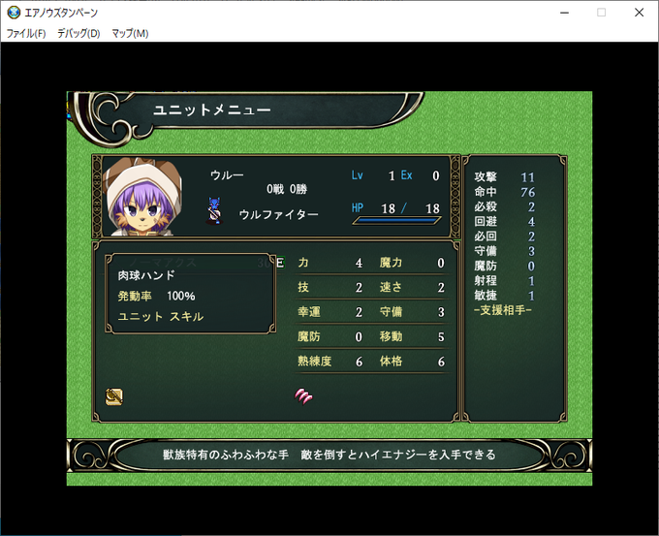659x536 pixels.
Task: Click the 体格 stat label
Action: pos(391,362)
